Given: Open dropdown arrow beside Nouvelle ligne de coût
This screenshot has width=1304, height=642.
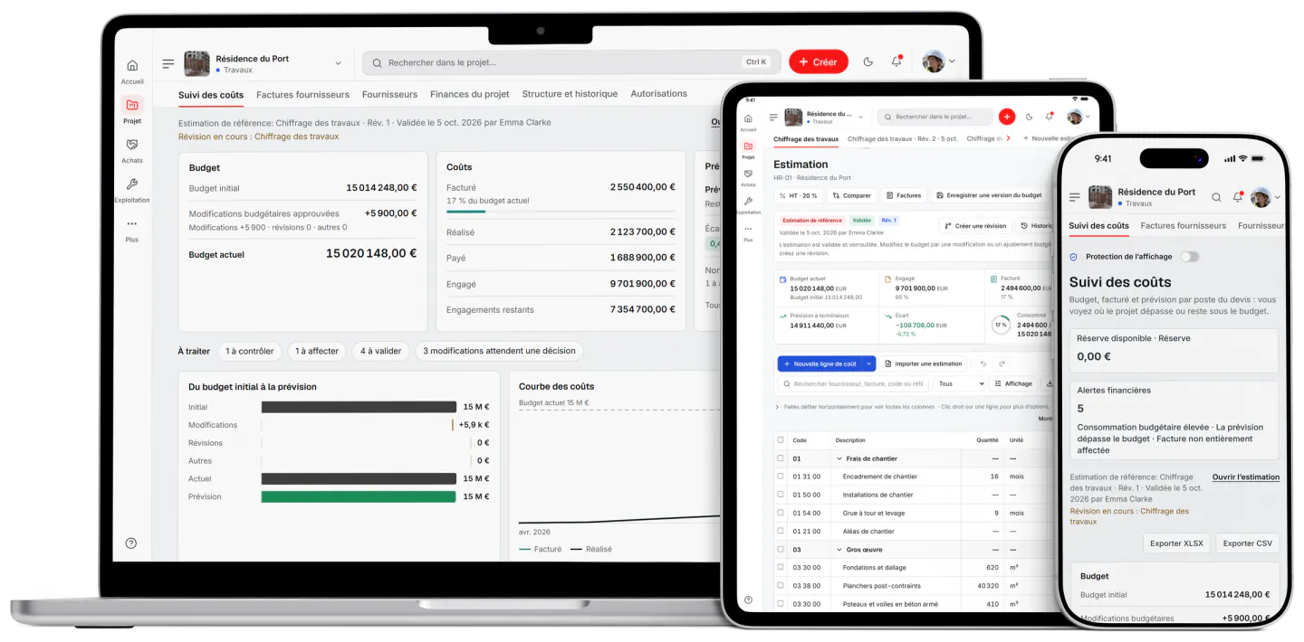Looking at the screenshot, I should point(869,363).
